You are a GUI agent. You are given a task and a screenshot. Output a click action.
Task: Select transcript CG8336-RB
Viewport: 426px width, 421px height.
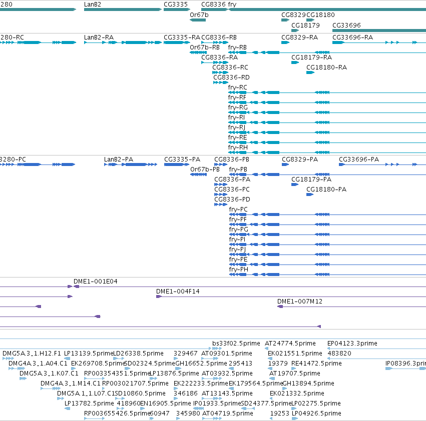tap(215, 42)
